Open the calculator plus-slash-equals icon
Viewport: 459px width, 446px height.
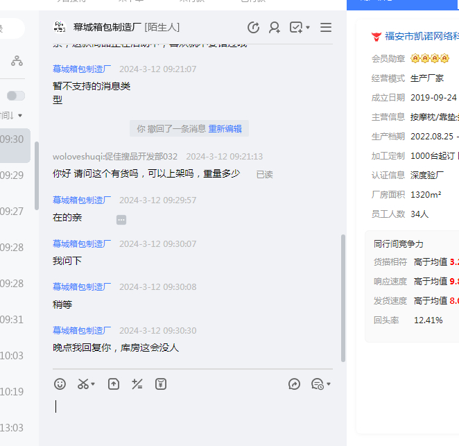click(137, 384)
